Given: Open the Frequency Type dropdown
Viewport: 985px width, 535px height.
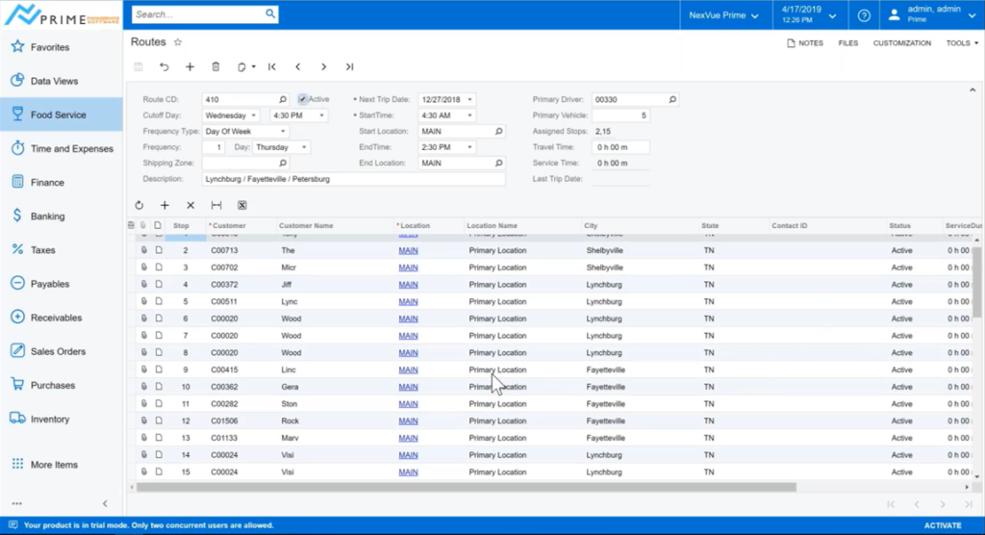Looking at the screenshot, I should [283, 132].
